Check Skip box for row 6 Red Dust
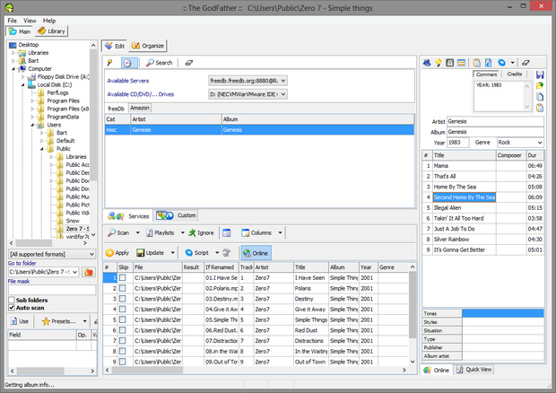The image size is (556, 393). [122, 330]
